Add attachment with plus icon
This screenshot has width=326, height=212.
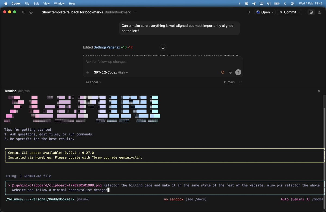[x=88, y=72]
